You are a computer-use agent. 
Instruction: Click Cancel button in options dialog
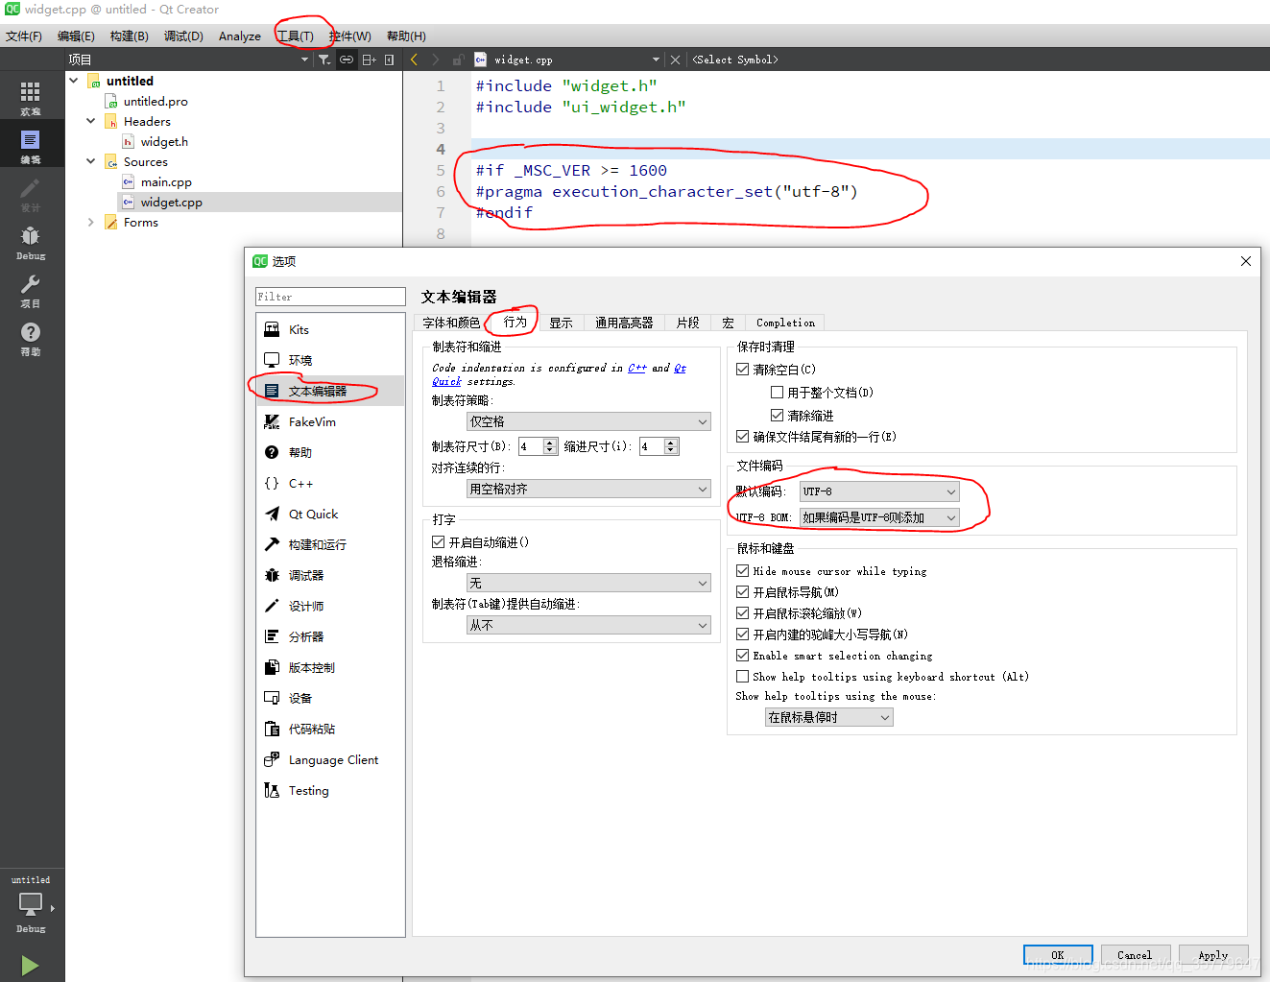pos(1135,955)
